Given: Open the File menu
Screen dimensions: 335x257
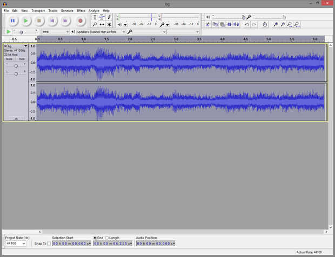Looking at the screenshot, I should point(6,11).
